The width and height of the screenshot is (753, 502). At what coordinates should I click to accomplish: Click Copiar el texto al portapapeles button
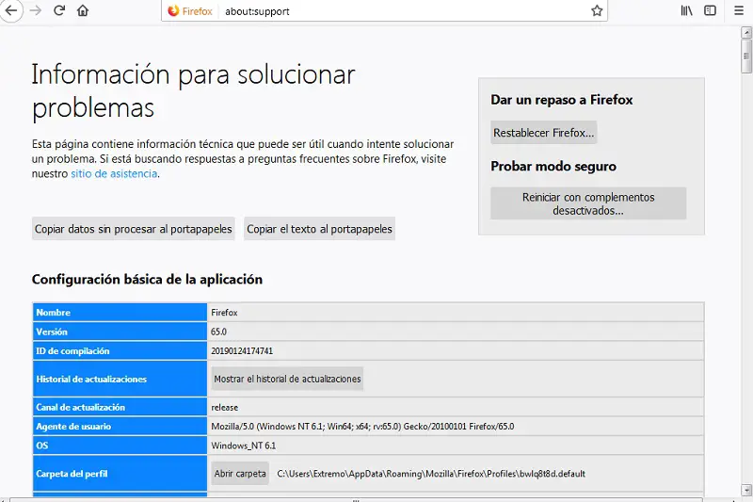coord(319,229)
